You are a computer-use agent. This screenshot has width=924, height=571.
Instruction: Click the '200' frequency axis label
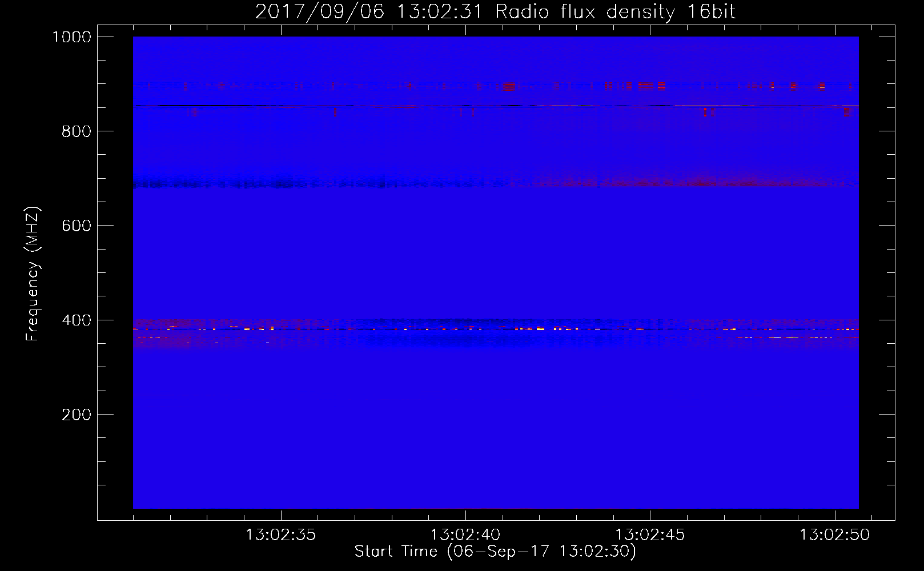tap(77, 415)
